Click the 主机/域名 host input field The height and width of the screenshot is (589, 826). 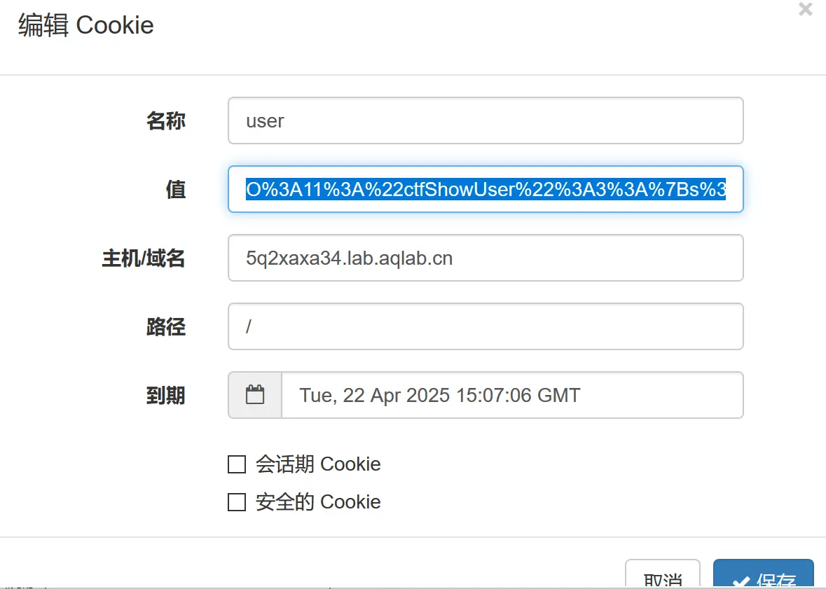(485, 258)
